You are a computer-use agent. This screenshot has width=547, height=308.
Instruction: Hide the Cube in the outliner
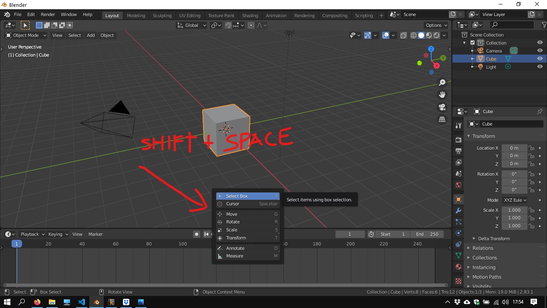[x=540, y=59]
